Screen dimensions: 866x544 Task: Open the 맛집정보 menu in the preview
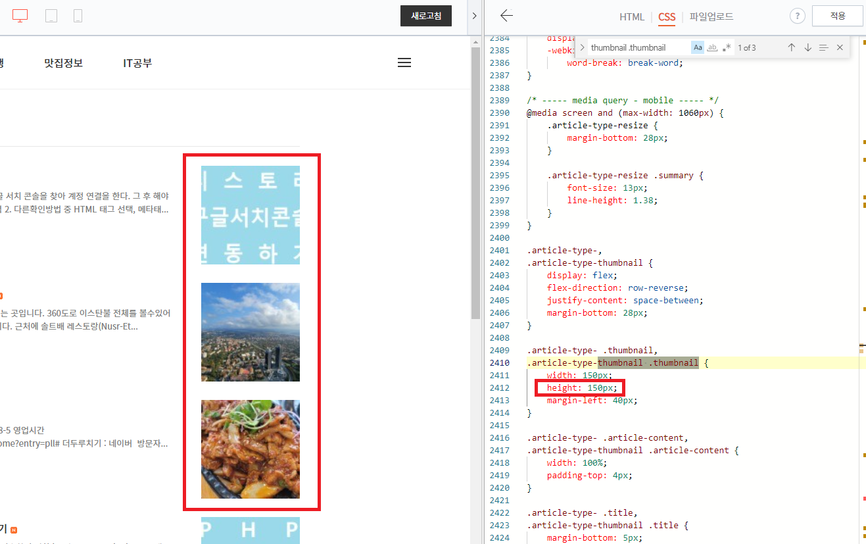[64, 63]
